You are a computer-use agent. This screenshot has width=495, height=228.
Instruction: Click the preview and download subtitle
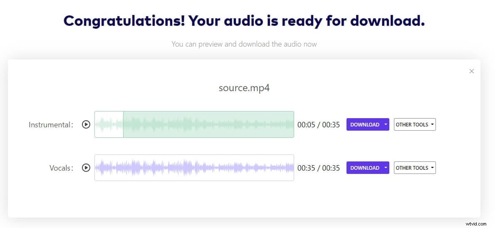click(x=244, y=44)
